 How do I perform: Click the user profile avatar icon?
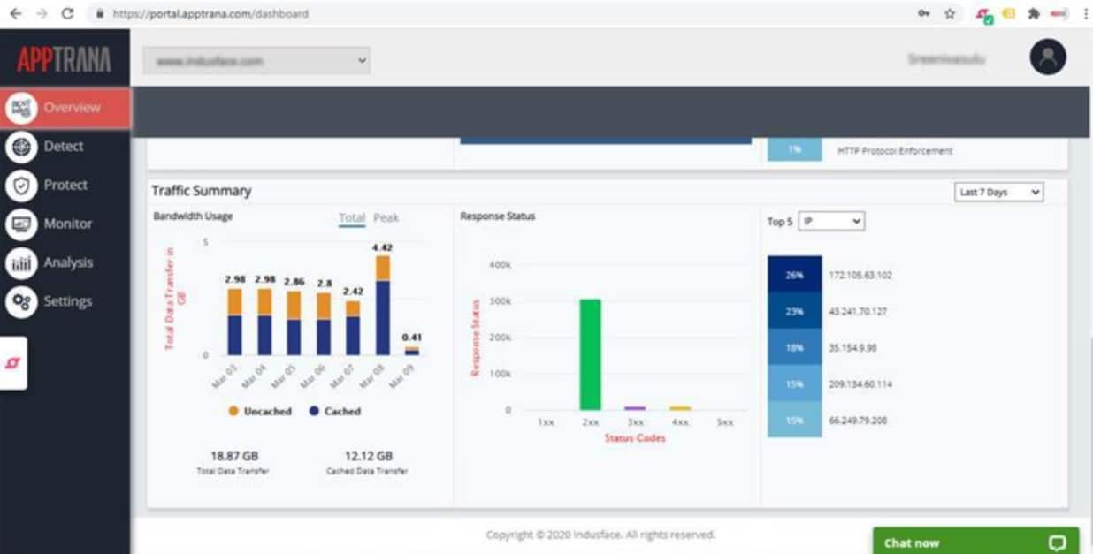pyautogui.click(x=1048, y=57)
